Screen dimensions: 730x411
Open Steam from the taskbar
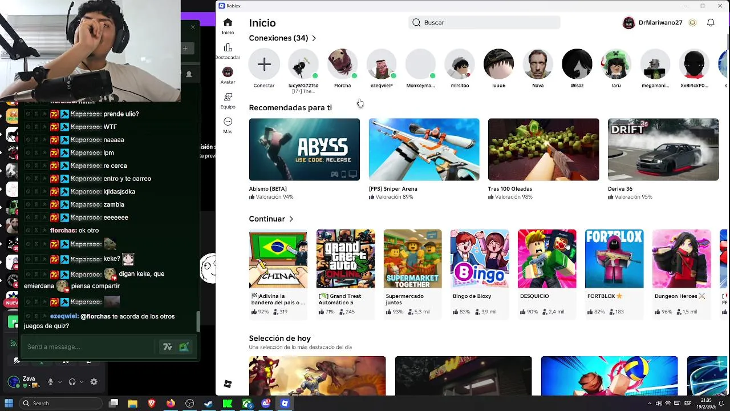(209, 404)
